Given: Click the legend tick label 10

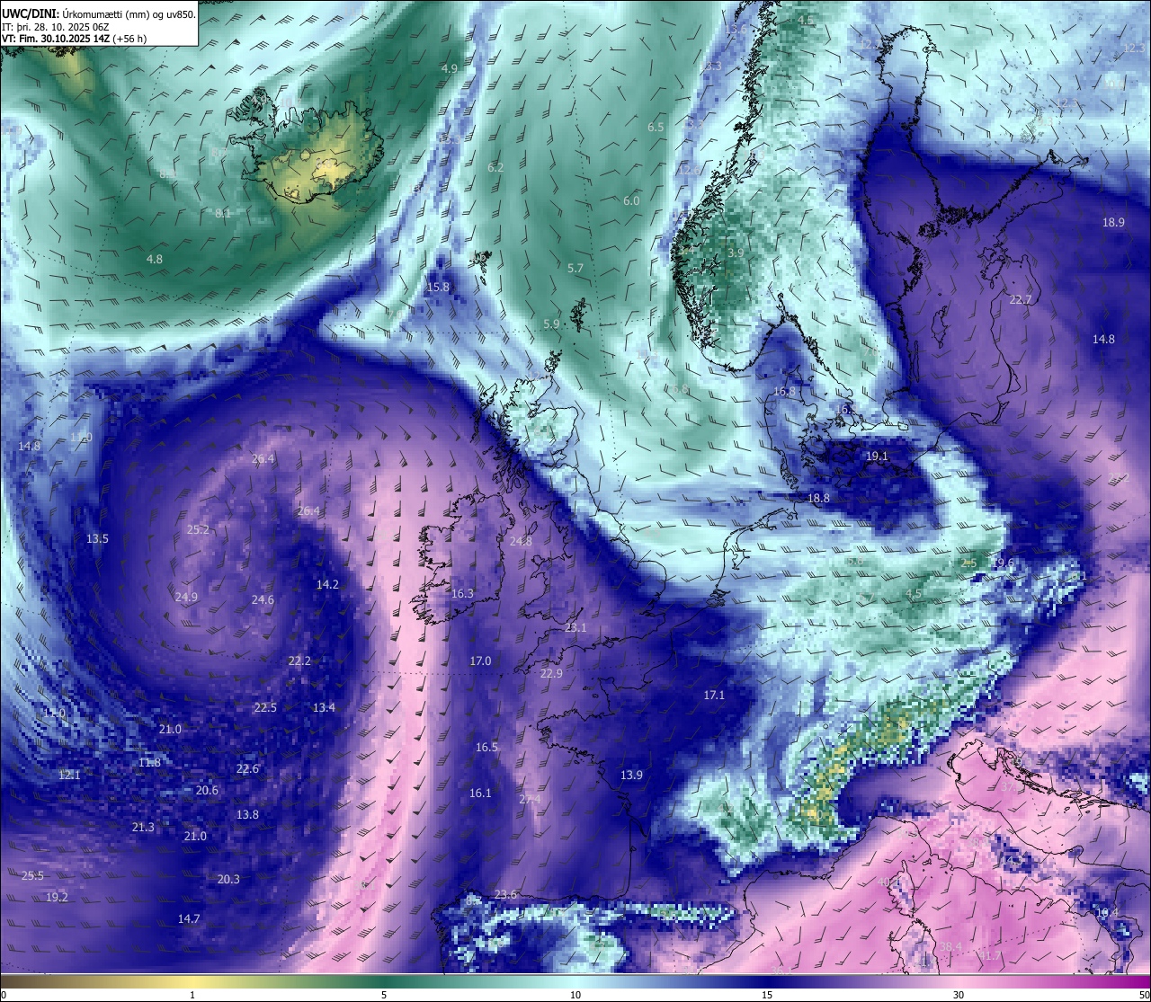Looking at the screenshot, I should coord(575,995).
